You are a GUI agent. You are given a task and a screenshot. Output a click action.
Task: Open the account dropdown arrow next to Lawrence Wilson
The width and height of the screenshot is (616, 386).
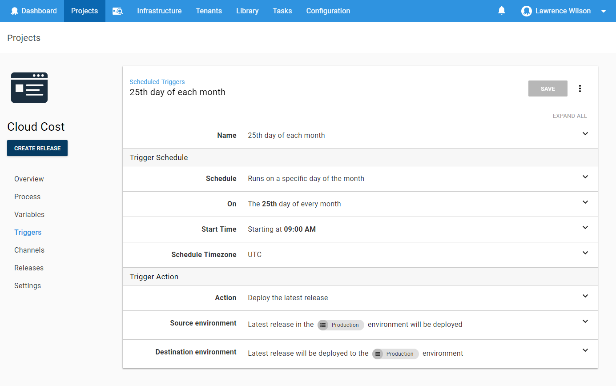[603, 11]
